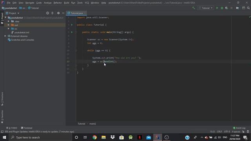
Task: Open the Tutorial run configuration dropdown
Action: coord(206,8)
